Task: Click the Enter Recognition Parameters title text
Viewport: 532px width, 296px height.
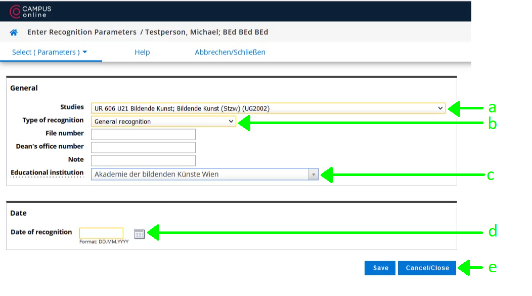Action: coord(82,32)
